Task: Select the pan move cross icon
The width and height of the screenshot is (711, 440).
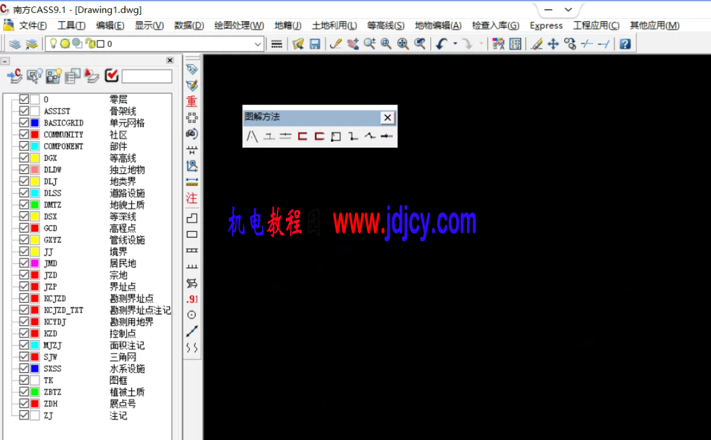Action: click(553, 44)
